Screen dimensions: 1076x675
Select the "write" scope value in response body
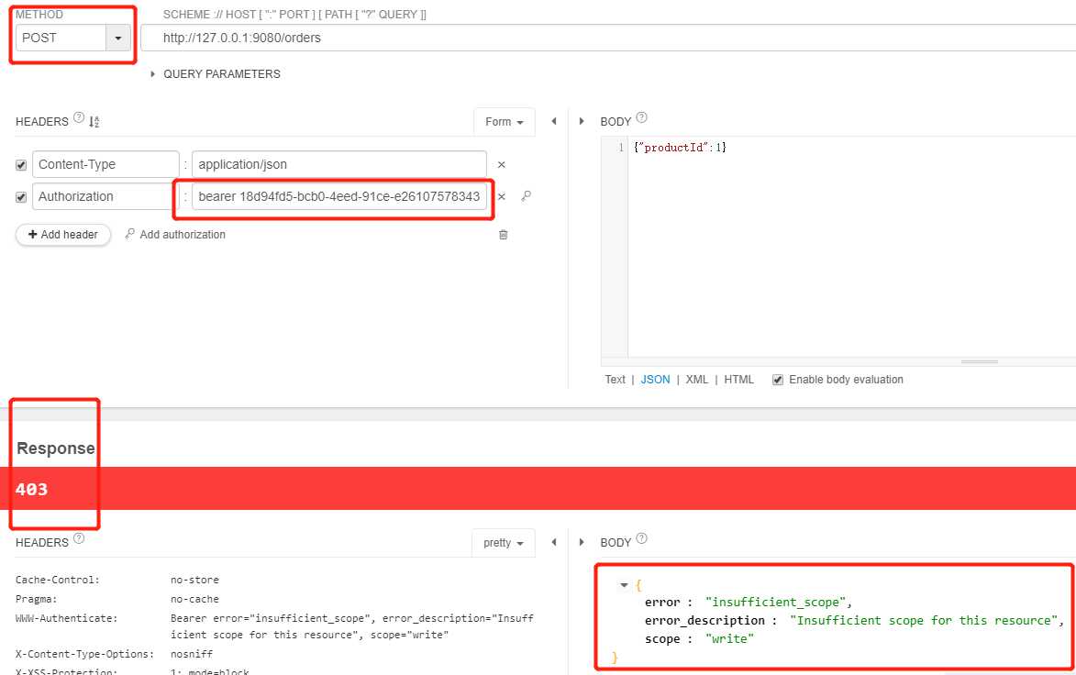(x=729, y=638)
